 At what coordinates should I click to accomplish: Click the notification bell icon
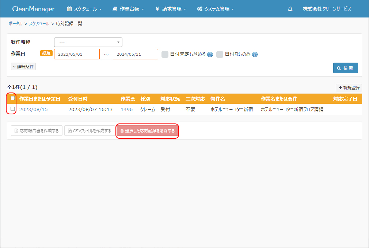pyautogui.click(x=290, y=9)
